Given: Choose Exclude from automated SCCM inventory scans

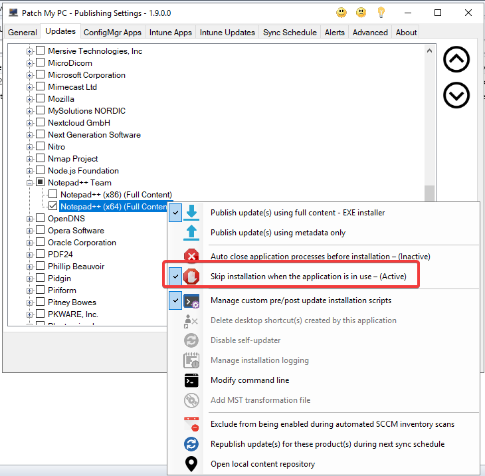Looking at the screenshot, I should 324,424.
